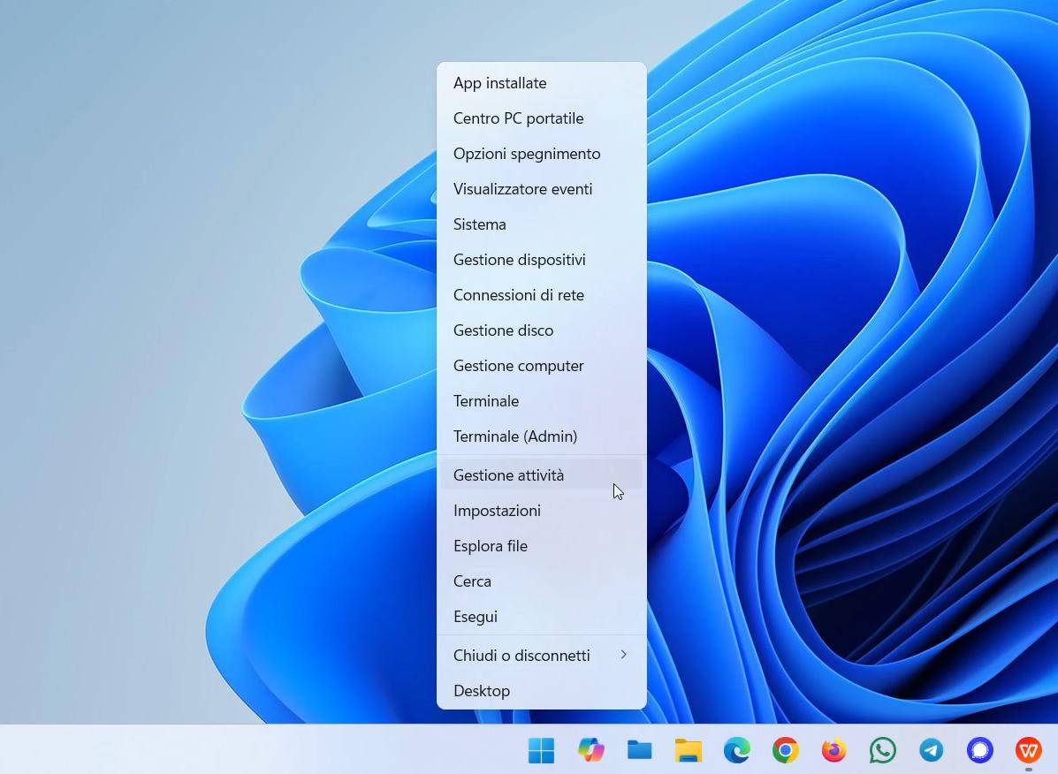Launch Telegram from the taskbar
Viewport: 1058px width, 774px height.
(931, 750)
